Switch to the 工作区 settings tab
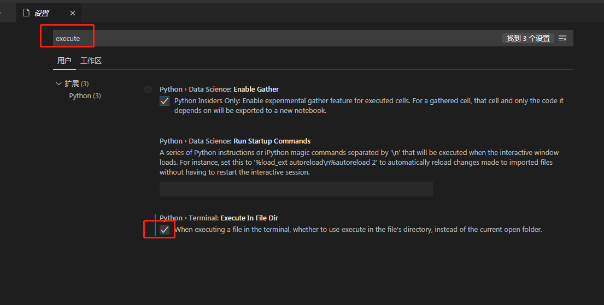 [x=91, y=61]
